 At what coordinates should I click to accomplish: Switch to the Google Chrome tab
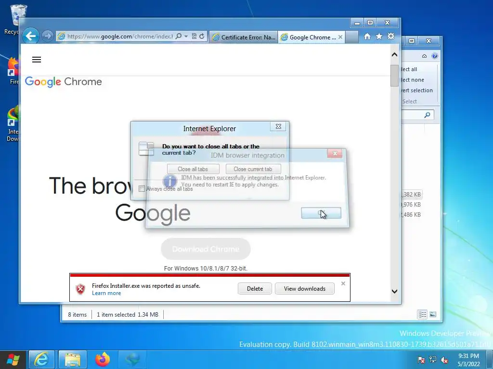click(309, 37)
